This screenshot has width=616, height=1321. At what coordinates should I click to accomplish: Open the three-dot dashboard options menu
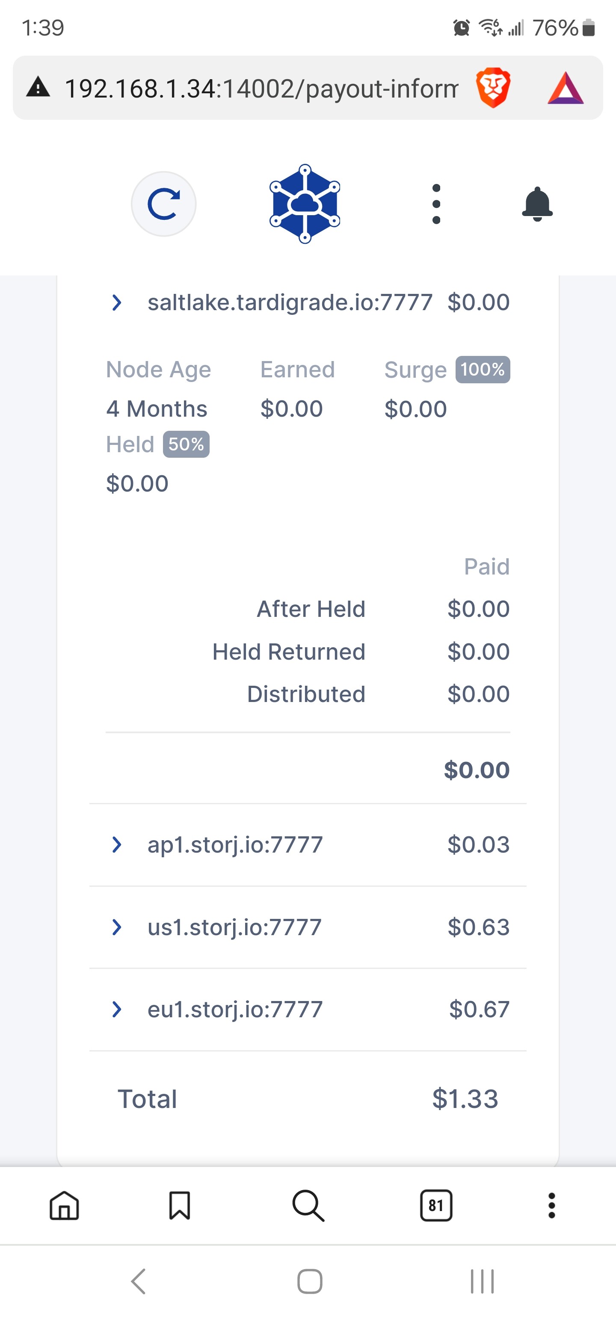point(436,204)
